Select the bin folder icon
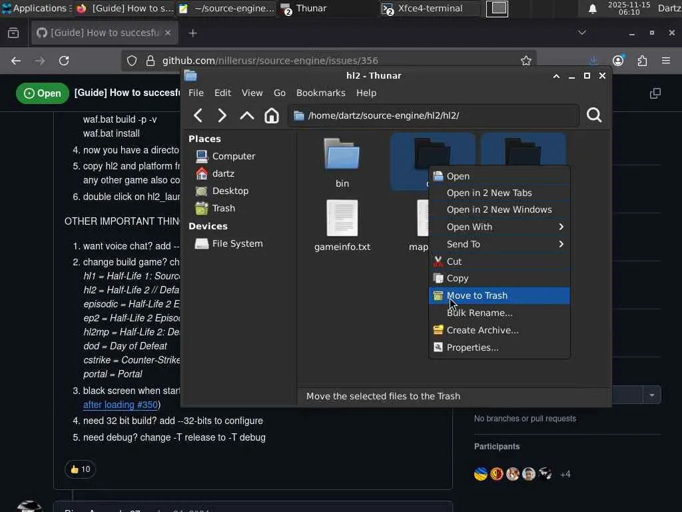The height and width of the screenshot is (512, 682). point(342,155)
